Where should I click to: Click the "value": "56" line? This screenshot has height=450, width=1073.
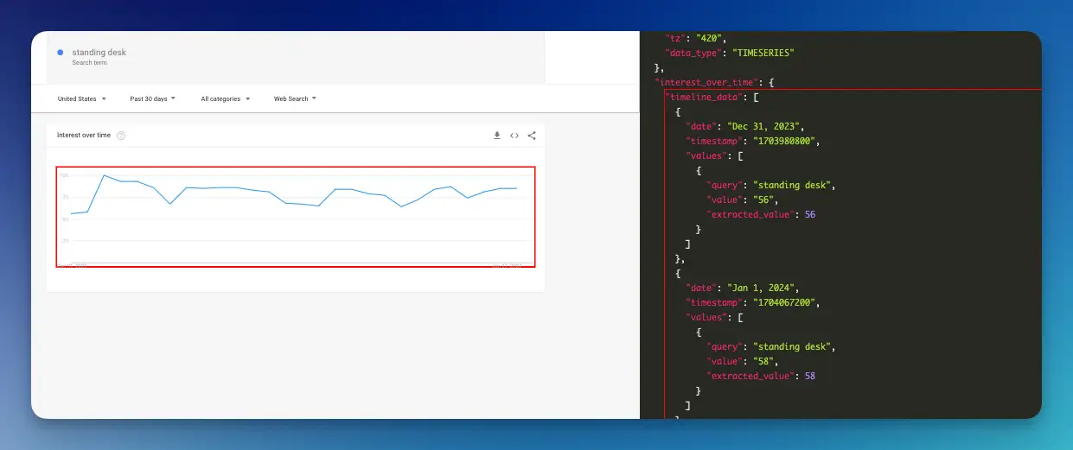[x=743, y=200]
